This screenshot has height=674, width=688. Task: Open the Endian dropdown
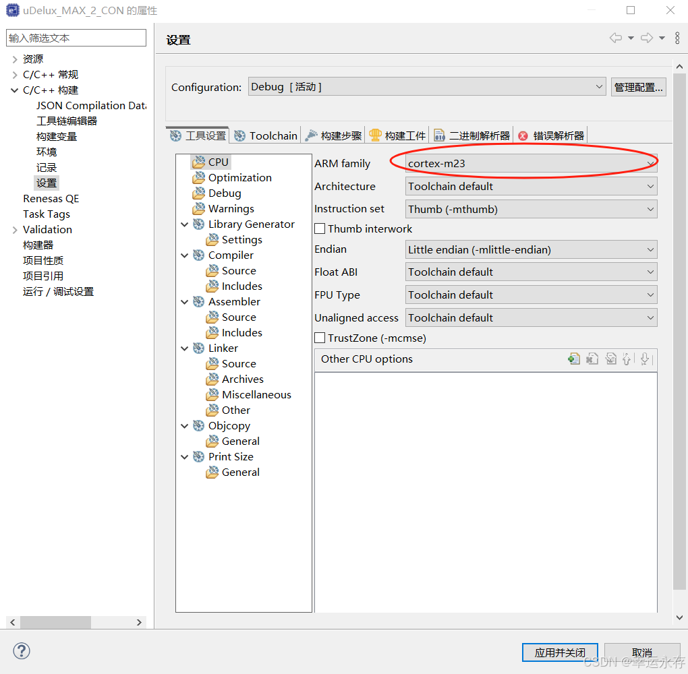tap(531, 249)
